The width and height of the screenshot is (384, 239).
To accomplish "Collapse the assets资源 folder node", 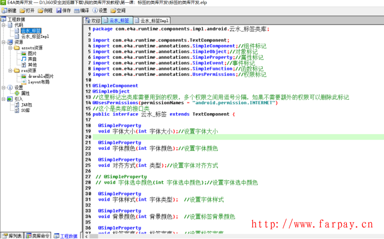I will [10, 48].
